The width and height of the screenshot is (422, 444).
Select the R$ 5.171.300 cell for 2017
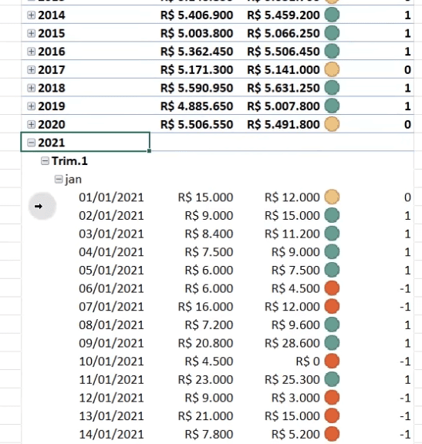(197, 69)
